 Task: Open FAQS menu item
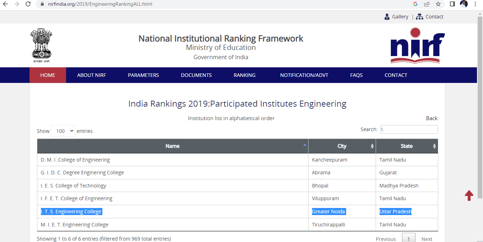click(356, 75)
